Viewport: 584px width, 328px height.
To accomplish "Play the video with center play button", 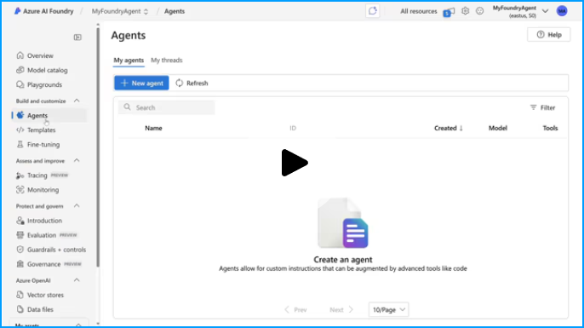I will click(295, 163).
